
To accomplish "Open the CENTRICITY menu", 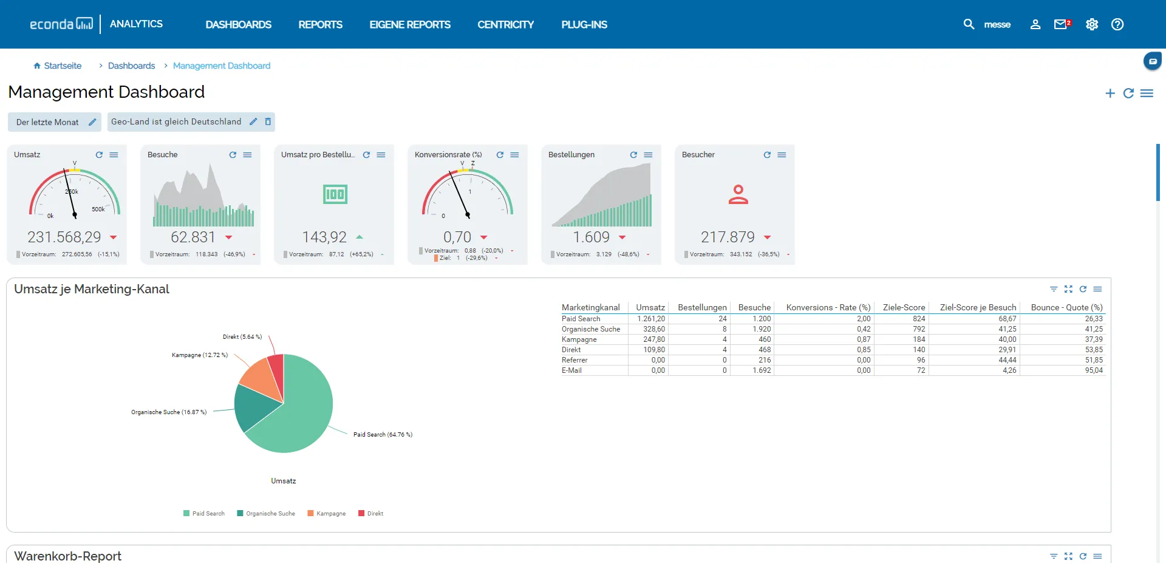I will point(505,24).
